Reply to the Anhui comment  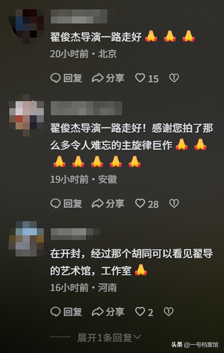[66, 204]
